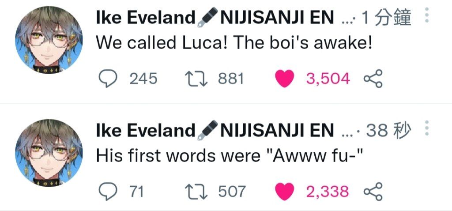Open tweet text His first words were "Awww fu-"
Screen dimensions: 452x211
[229, 156]
